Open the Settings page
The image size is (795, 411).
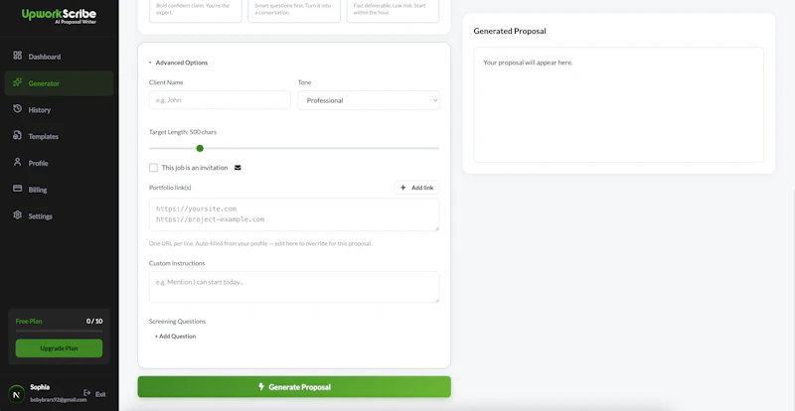pos(59,215)
